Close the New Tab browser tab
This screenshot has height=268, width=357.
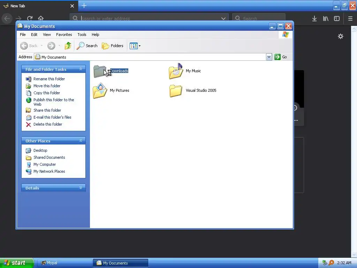tap(72, 6)
